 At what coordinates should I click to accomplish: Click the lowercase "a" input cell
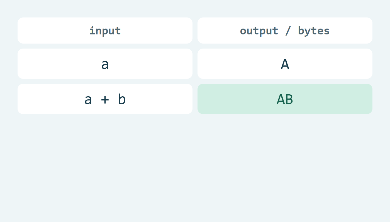tap(105, 64)
